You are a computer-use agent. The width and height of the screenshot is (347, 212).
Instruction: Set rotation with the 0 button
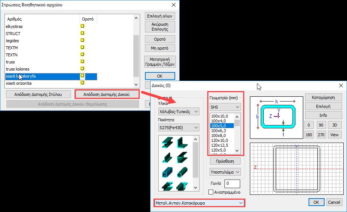tap(309, 125)
